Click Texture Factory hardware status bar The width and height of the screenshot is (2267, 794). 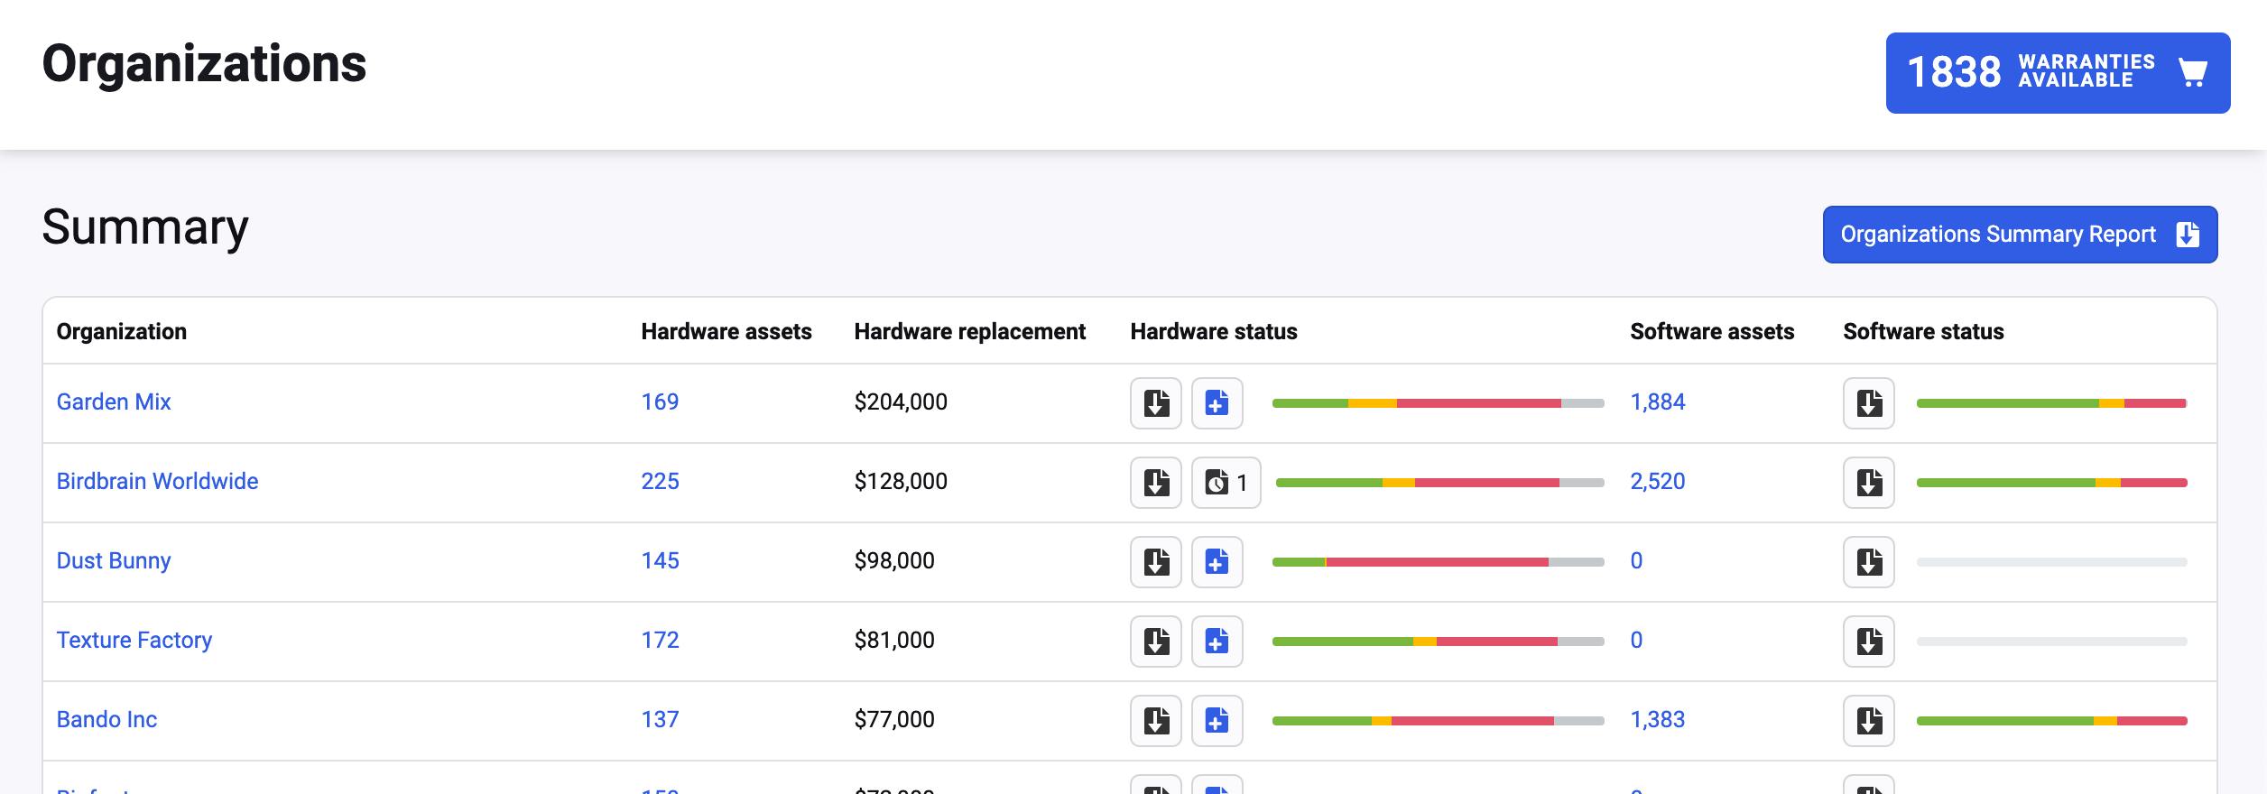pyautogui.click(x=1439, y=642)
